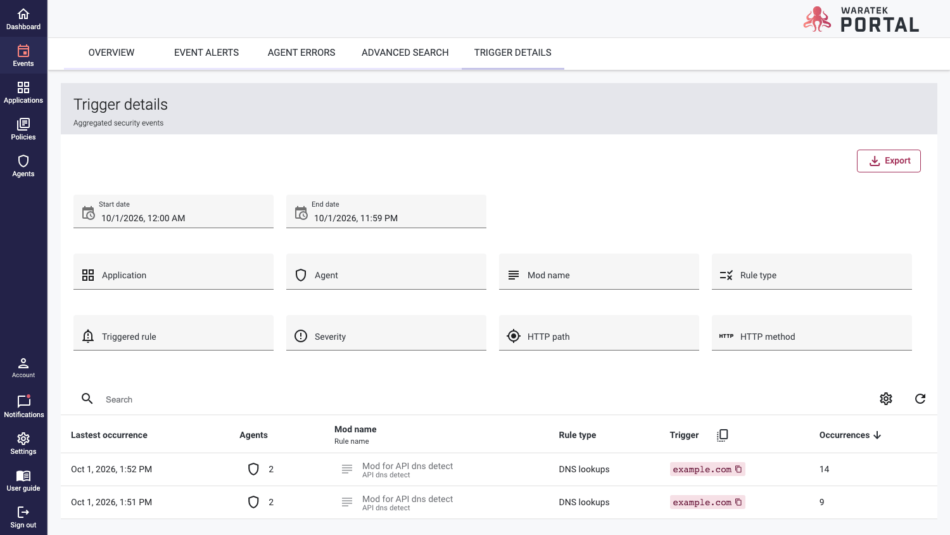950x535 pixels.
Task: Click the Rule type column header
Action: click(578, 435)
